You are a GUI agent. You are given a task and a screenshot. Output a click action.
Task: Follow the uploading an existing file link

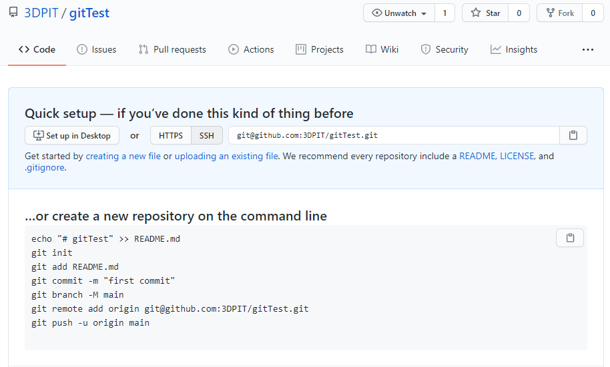click(x=226, y=156)
